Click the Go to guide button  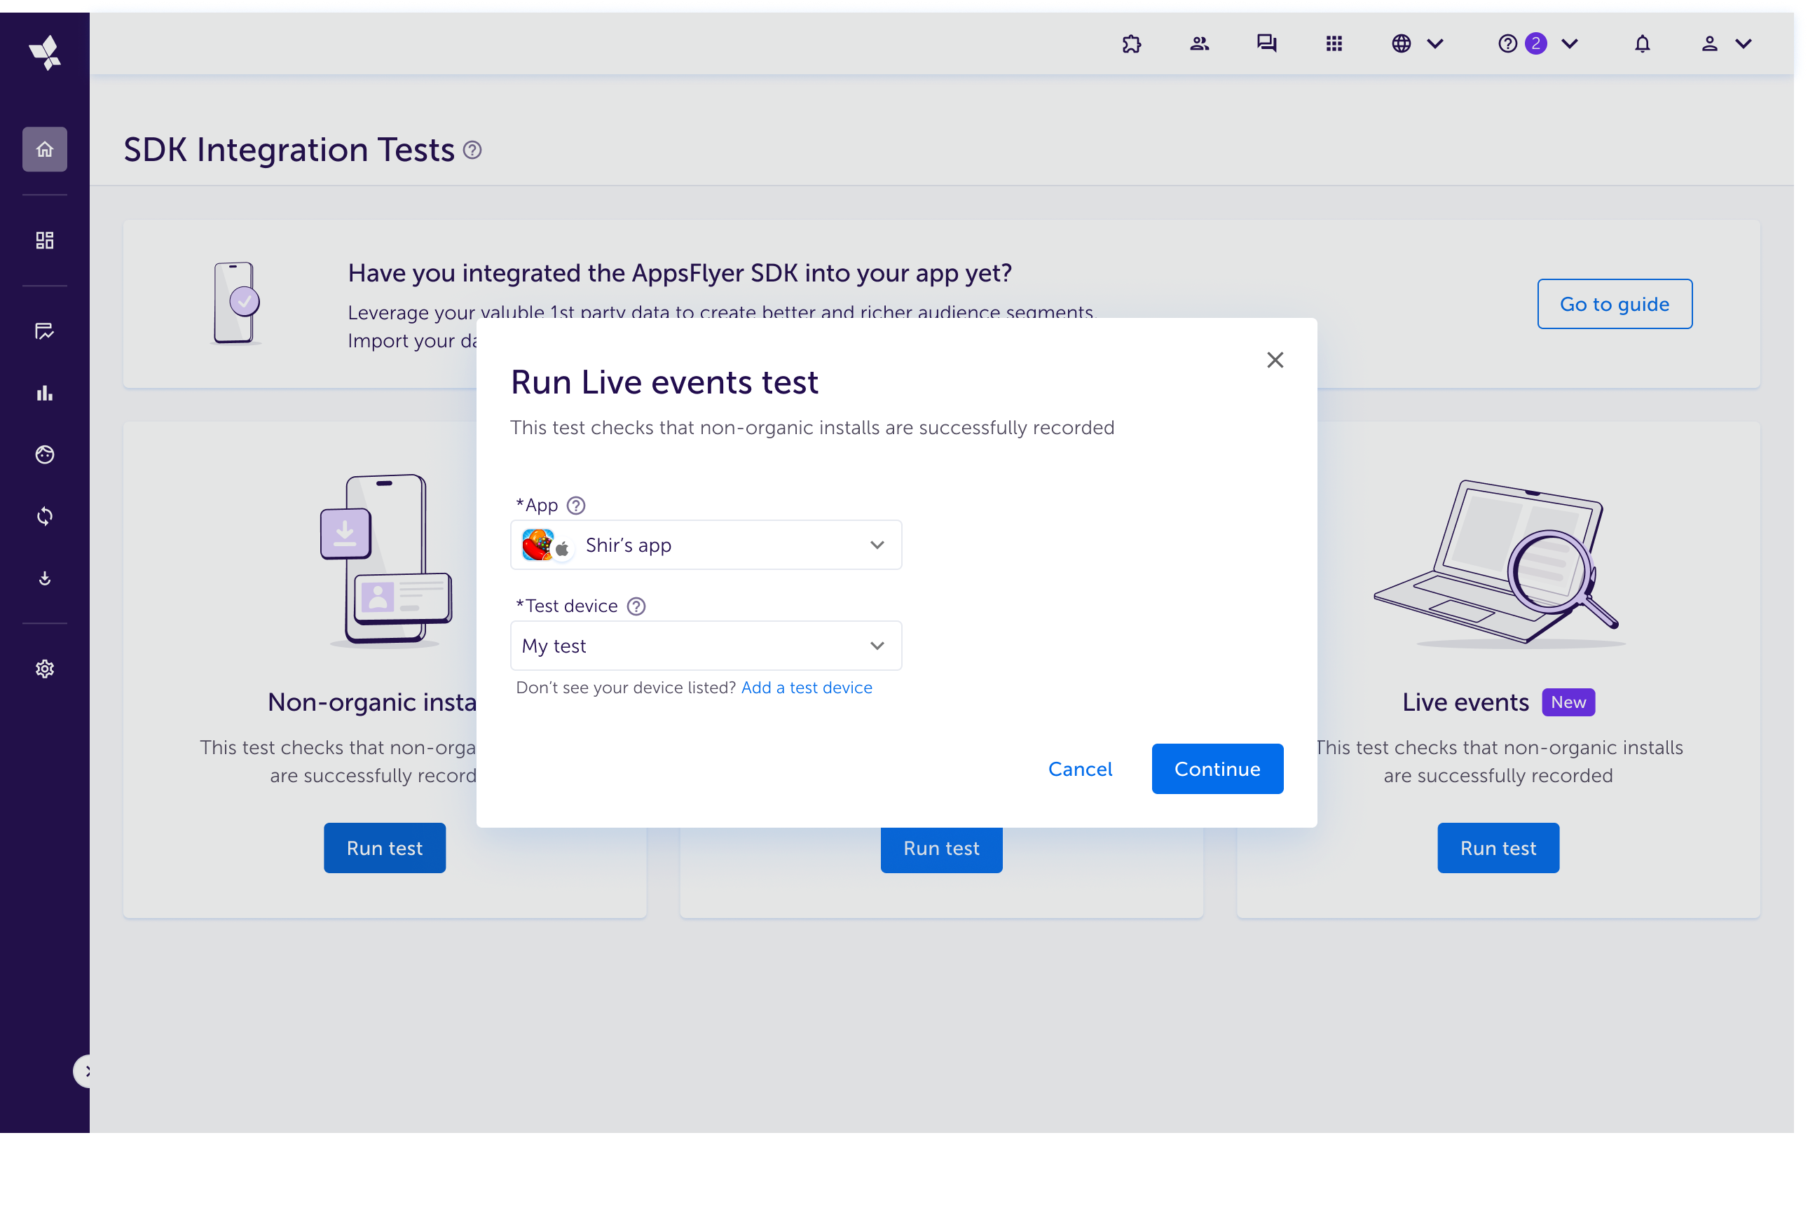(x=1614, y=304)
